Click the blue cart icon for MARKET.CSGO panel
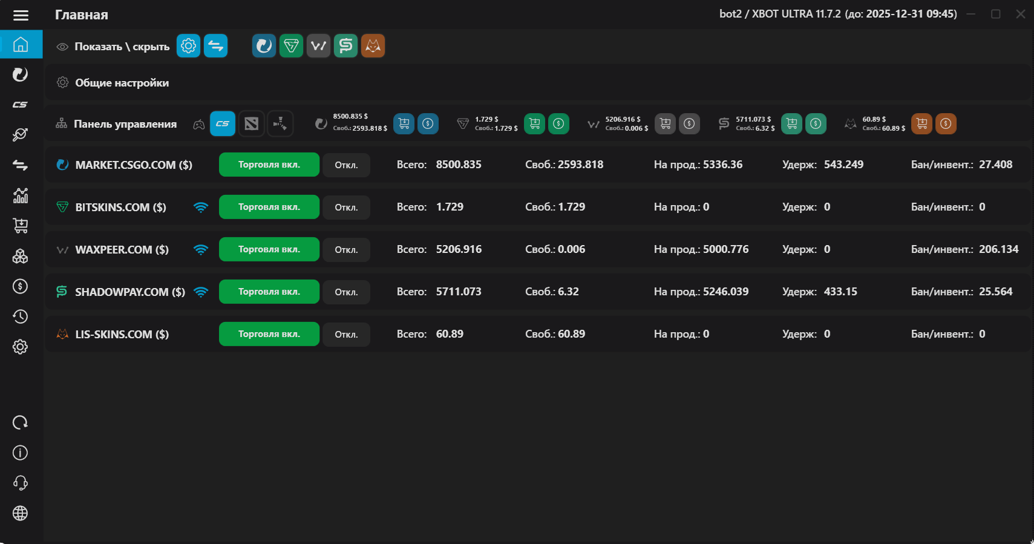The height and width of the screenshot is (544, 1034). pyautogui.click(x=404, y=123)
